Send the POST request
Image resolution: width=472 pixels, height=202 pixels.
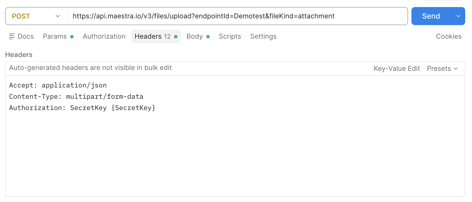[x=431, y=16]
